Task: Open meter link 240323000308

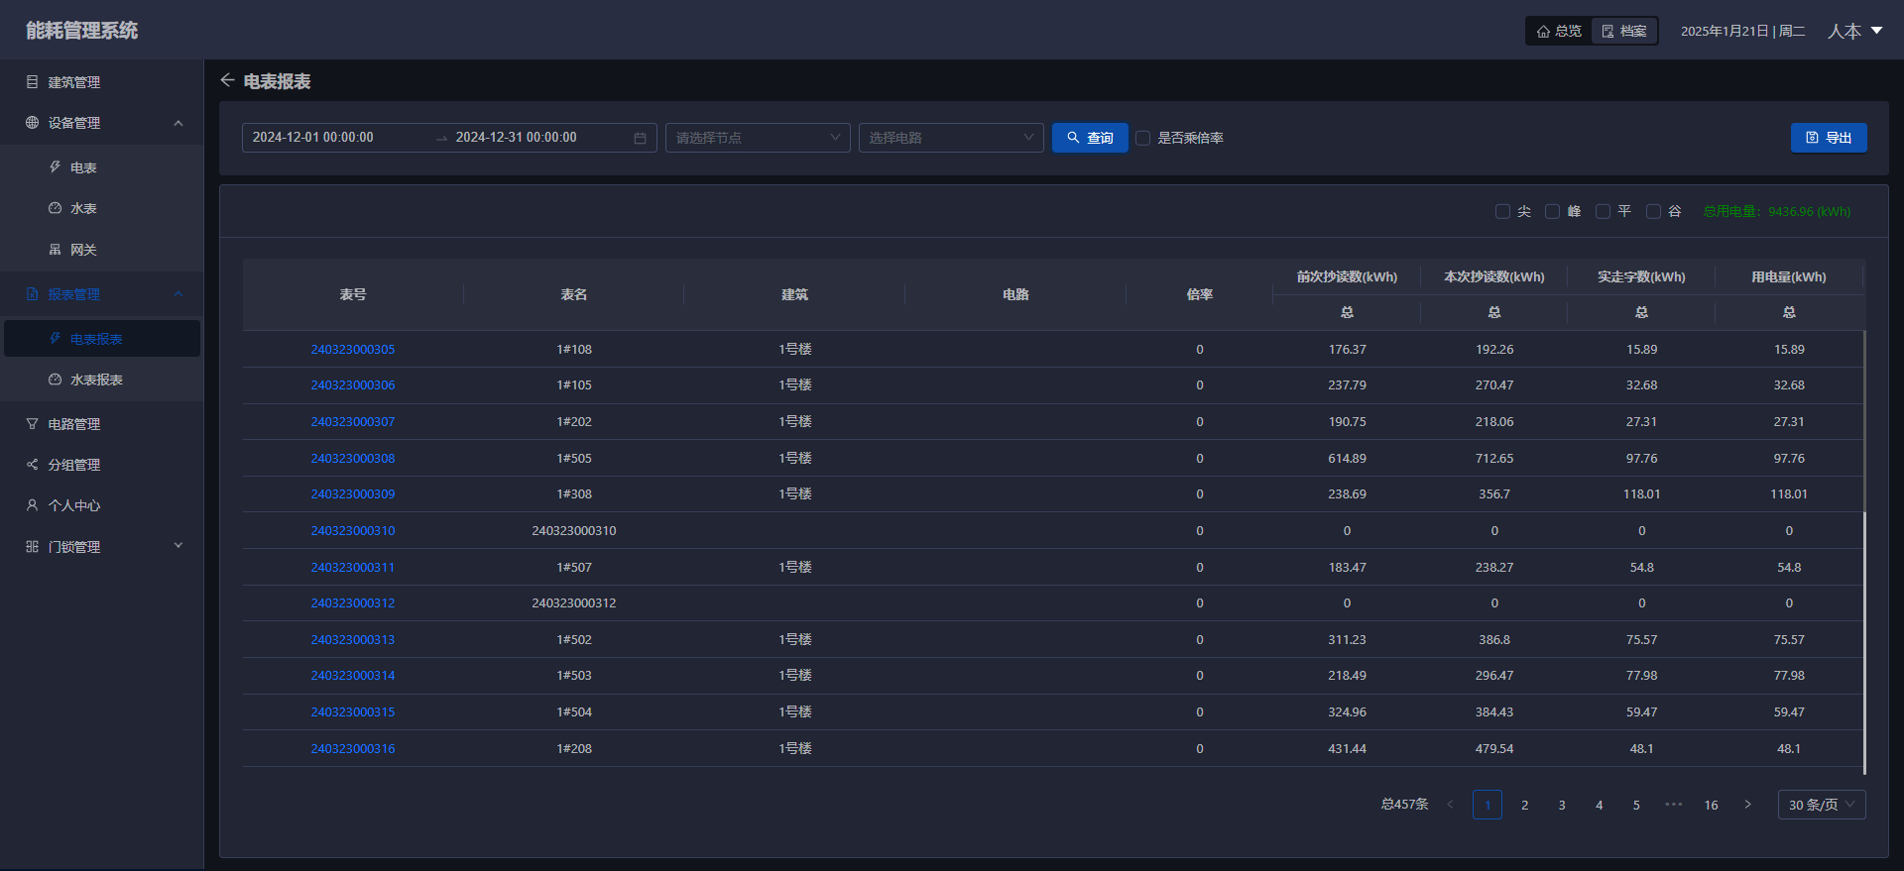Action: pos(352,458)
